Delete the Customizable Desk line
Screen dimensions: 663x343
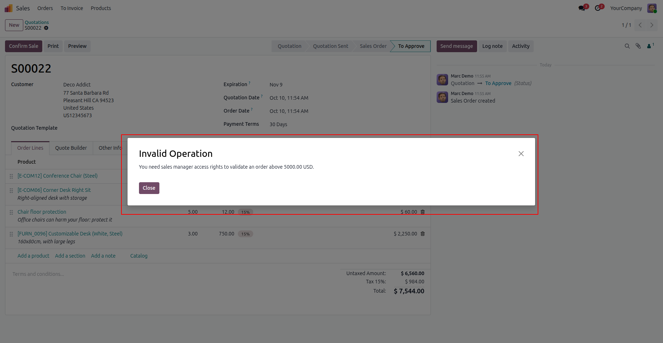pos(423,234)
